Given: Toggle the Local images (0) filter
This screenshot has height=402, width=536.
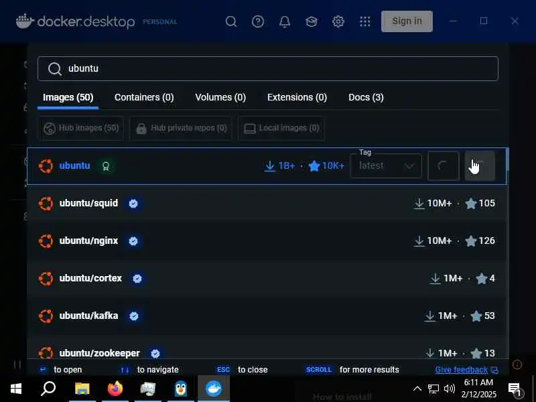Looking at the screenshot, I should (x=281, y=128).
